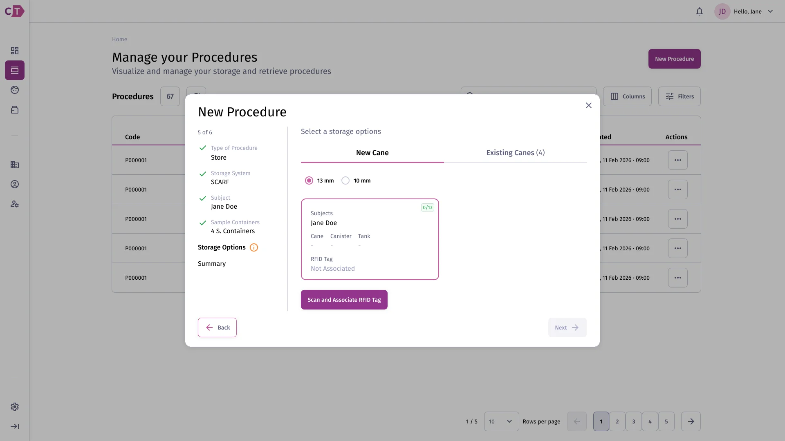Select the 10 mm radio option
This screenshot has width=785, height=441.
345,180
